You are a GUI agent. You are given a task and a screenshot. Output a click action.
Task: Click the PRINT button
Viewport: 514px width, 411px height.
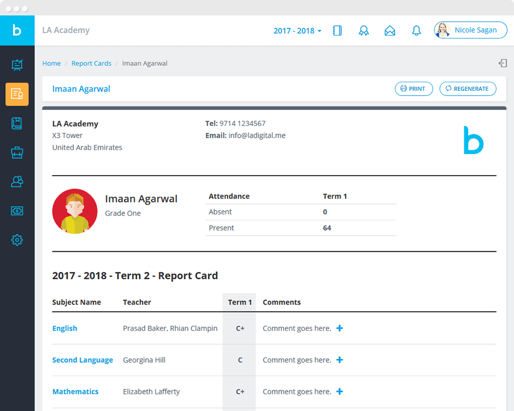(x=414, y=89)
